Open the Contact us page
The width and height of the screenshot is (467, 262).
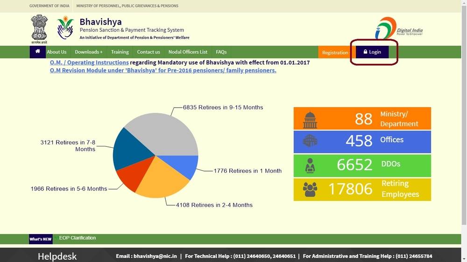click(x=149, y=52)
